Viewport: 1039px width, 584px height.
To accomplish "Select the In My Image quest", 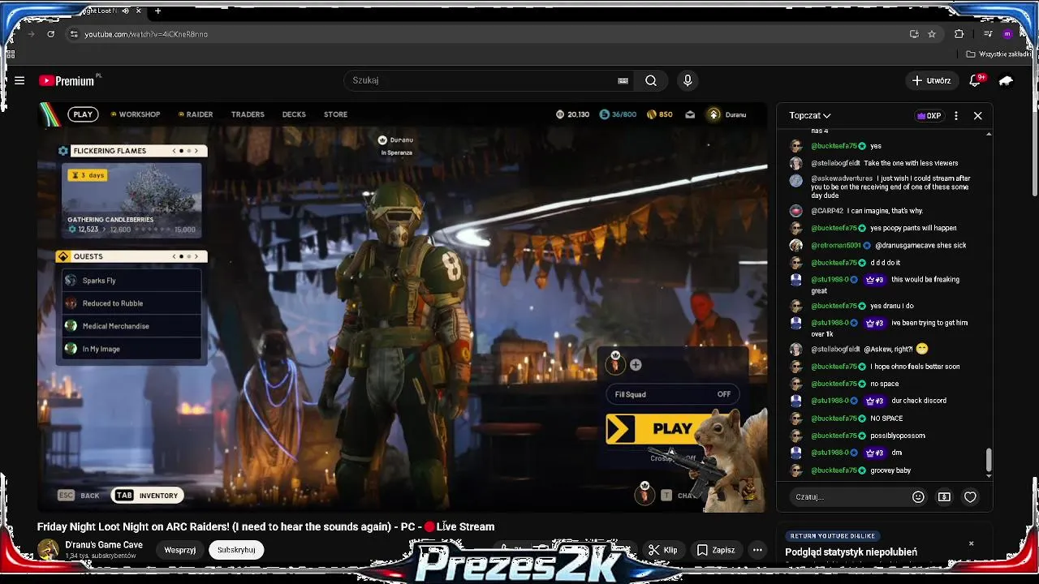I will click(131, 349).
